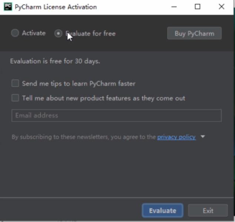
Task: Expand the arrow next to privacy policy
Action: 203,137
